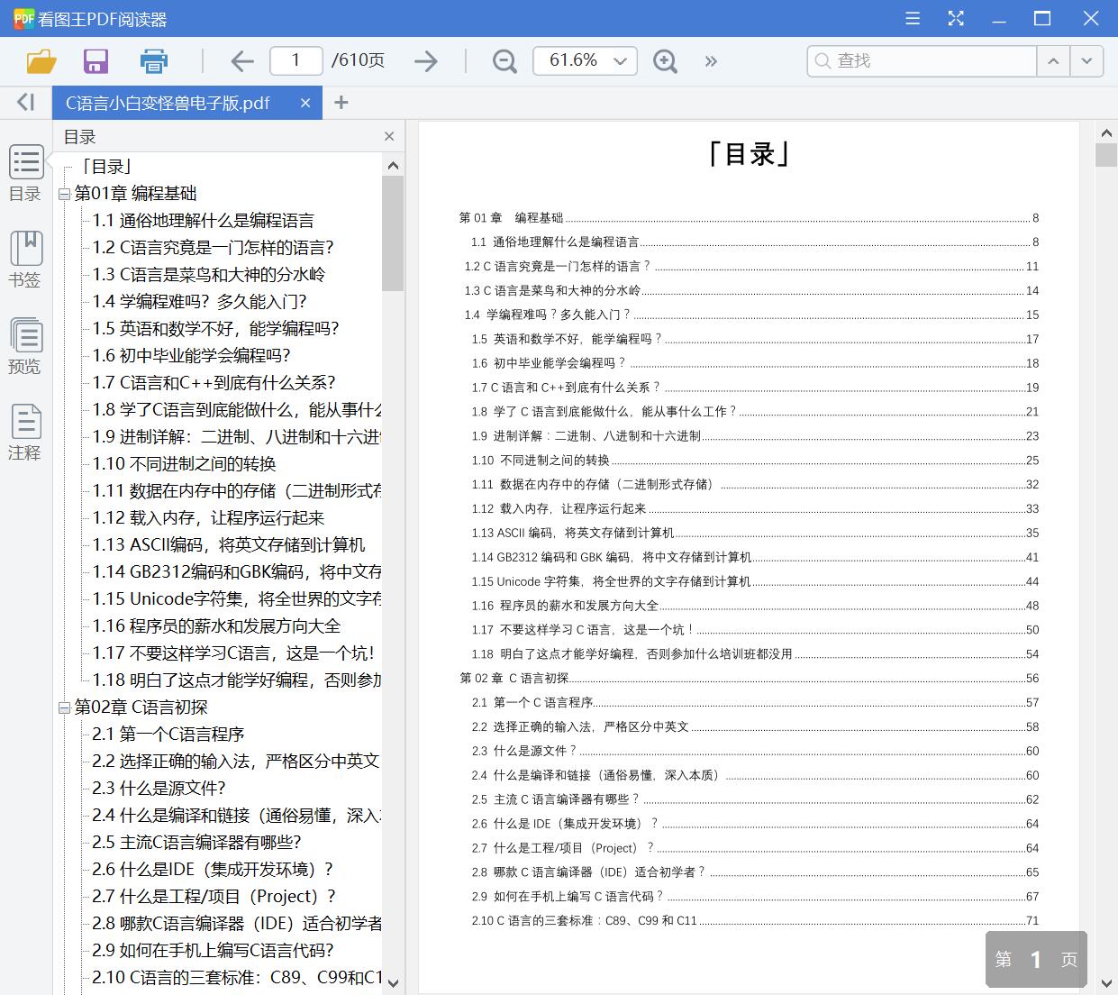
Task: Toggle fullscreen reading mode
Action: pyautogui.click(x=956, y=18)
